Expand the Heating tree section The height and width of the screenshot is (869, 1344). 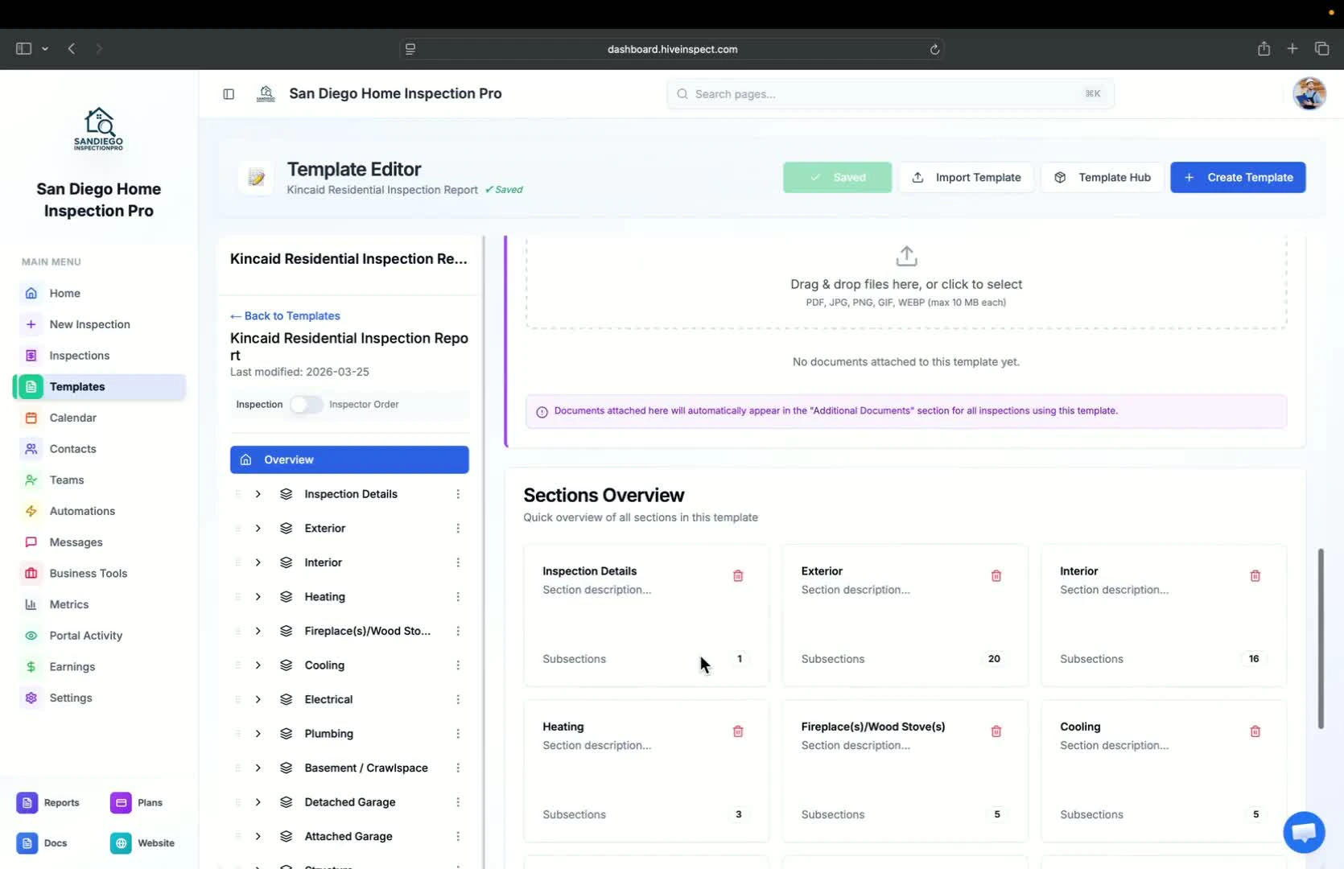tap(258, 597)
